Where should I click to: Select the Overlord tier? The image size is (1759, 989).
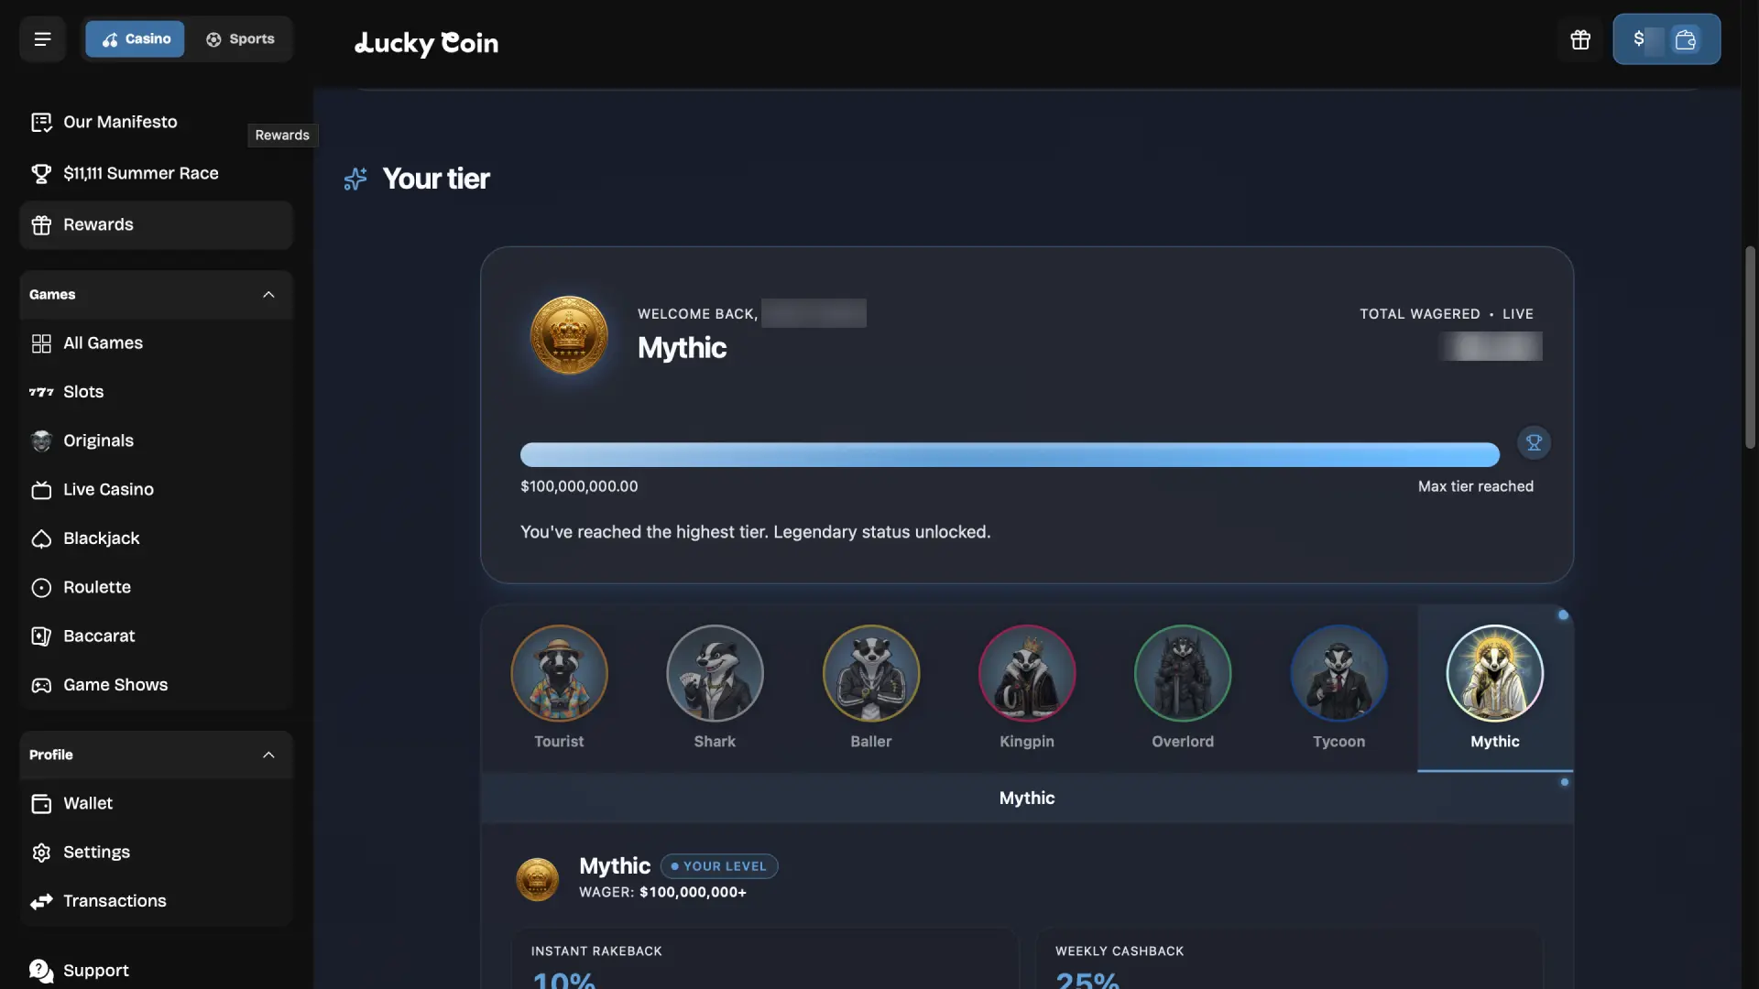coord(1183,687)
